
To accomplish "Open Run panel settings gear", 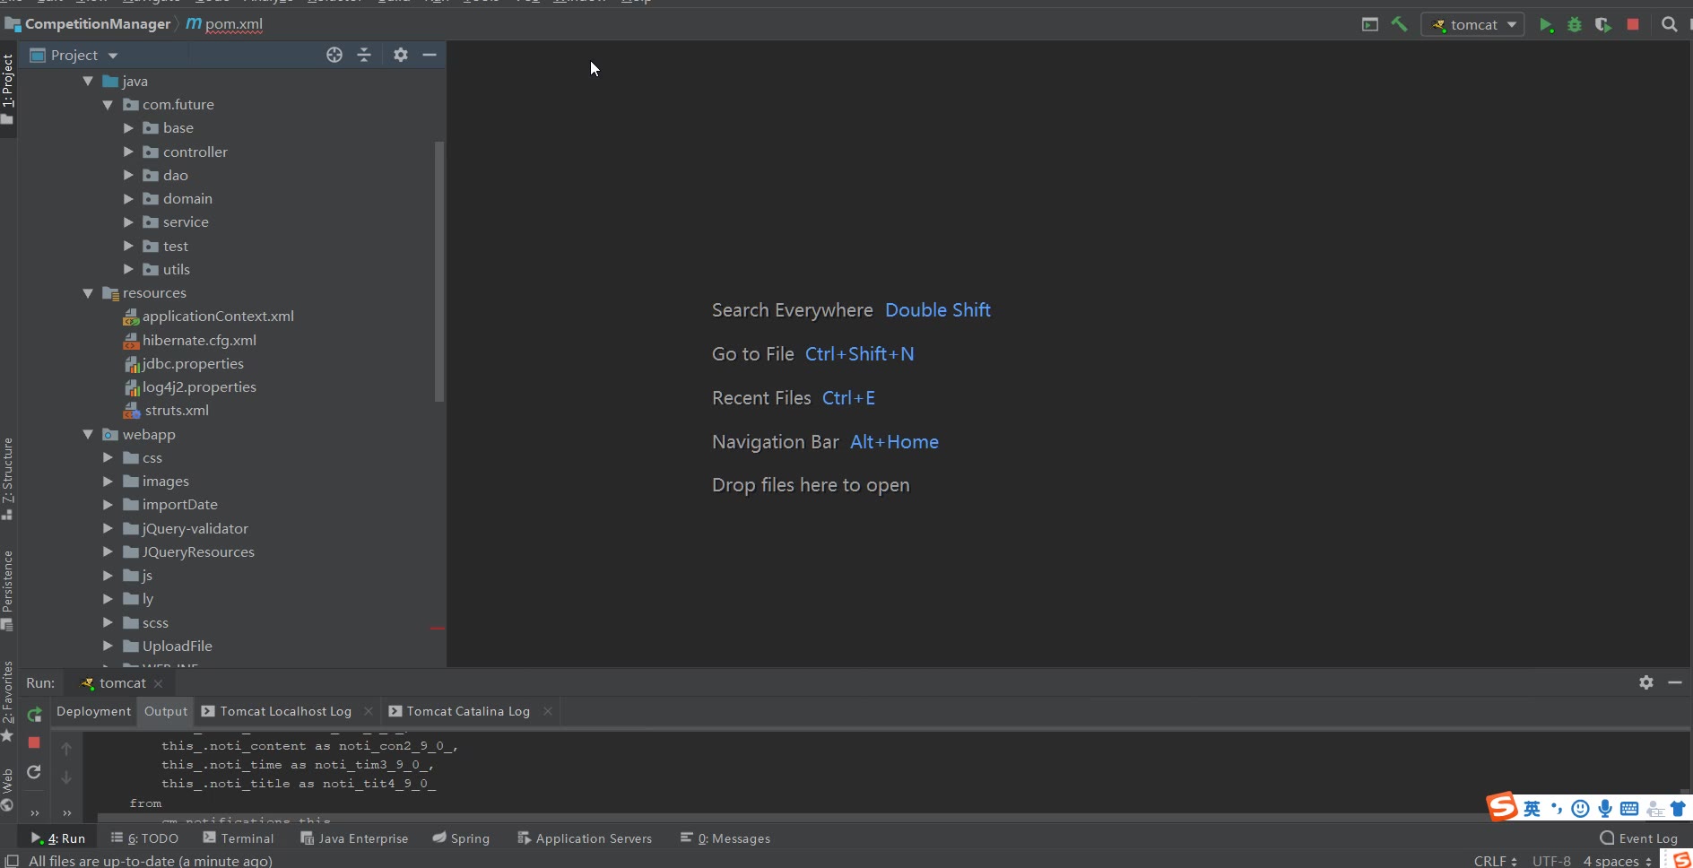I will coord(1646,682).
